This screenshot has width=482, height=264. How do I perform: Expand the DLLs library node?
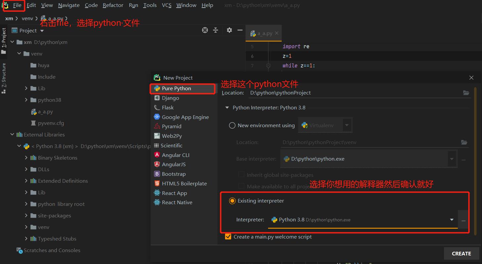point(26,170)
